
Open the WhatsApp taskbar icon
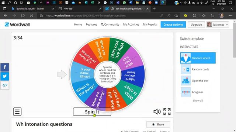pos(124,3)
